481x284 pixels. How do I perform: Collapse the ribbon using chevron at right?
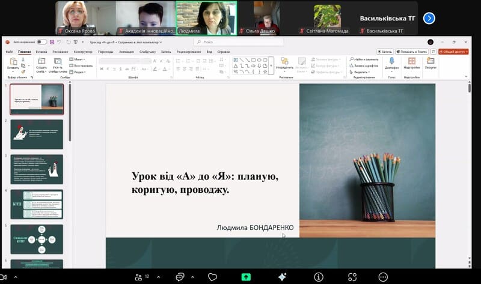[x=466, y=76]
